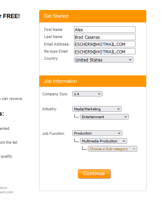This screenshot has width=163, height=206.
Task: Click the Email Address label
Action: (x=57, y=44)
